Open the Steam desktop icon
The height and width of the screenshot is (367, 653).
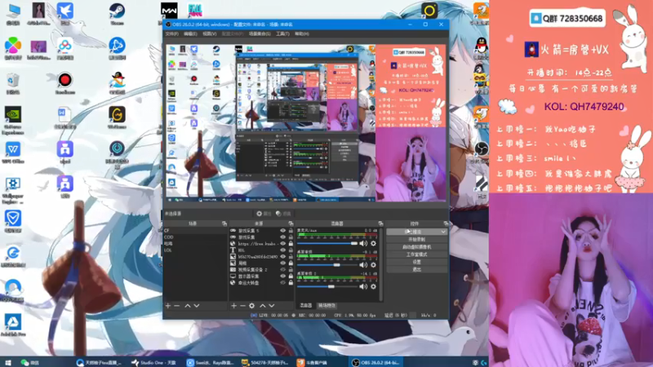[117, 13]
